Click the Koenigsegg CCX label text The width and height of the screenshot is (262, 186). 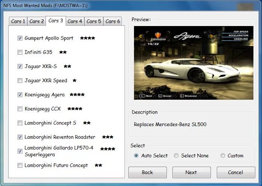tap(43, 109)
